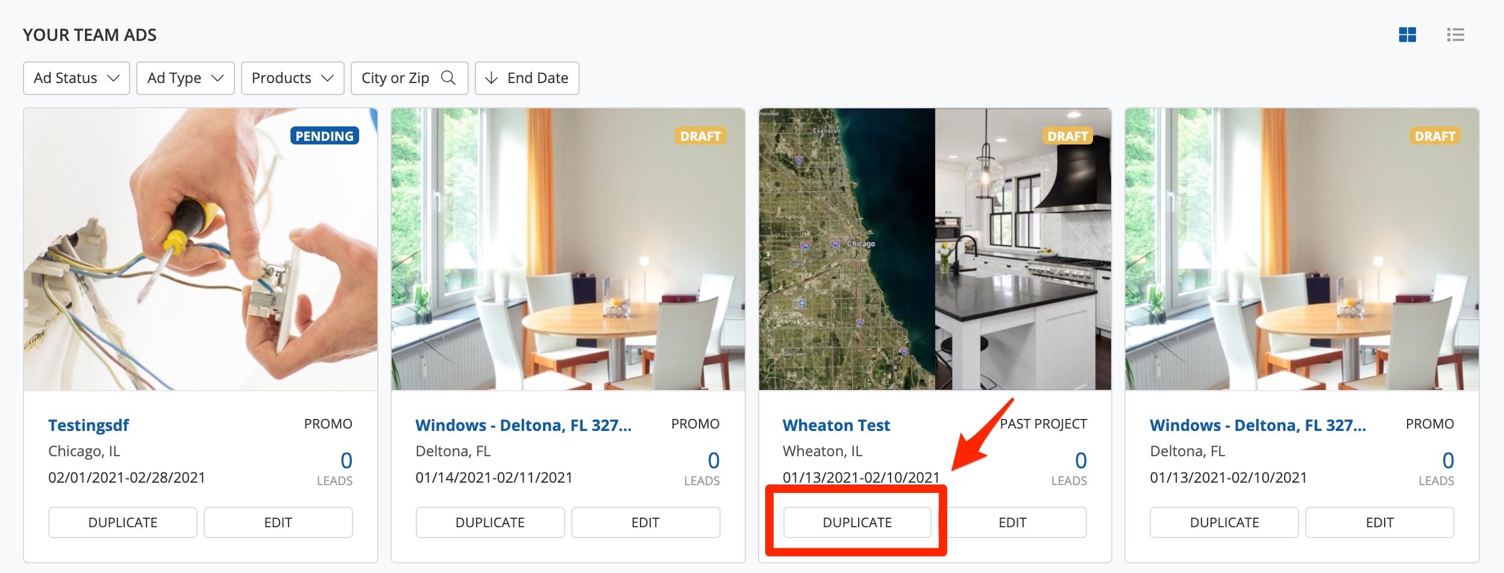Duplicate the Wheaton Test ad

click(857, 522)
